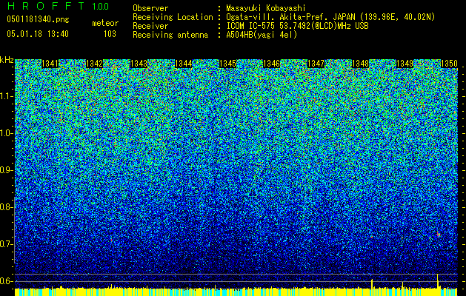Click the 0.6 kHz axis label
This screenshot has height=296, width=466.
coord(6,281)
